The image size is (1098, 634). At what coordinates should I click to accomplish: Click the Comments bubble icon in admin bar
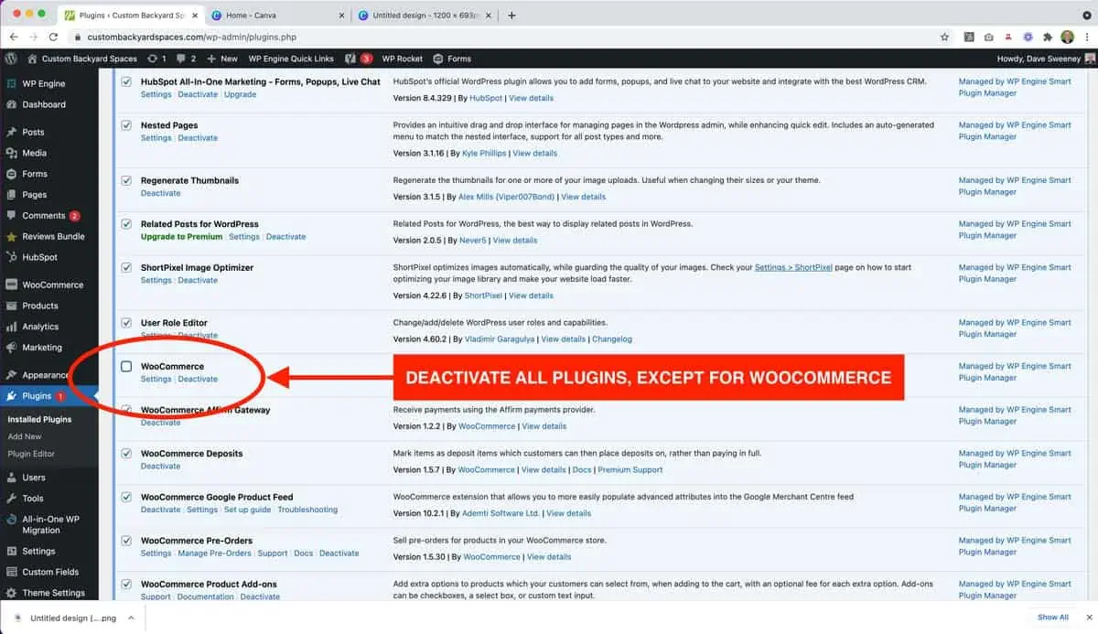pyautogui.click(x=187, y=59)
